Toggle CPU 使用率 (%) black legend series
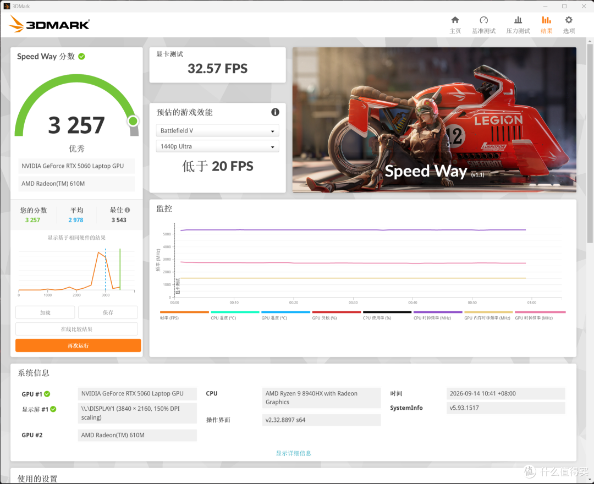This screenshot has width=594, height=484. pos(387,315)
